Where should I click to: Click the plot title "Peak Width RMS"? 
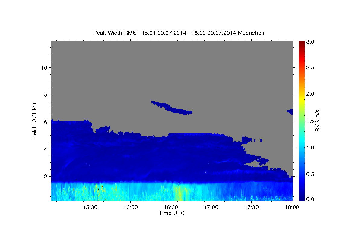point(115,33)
